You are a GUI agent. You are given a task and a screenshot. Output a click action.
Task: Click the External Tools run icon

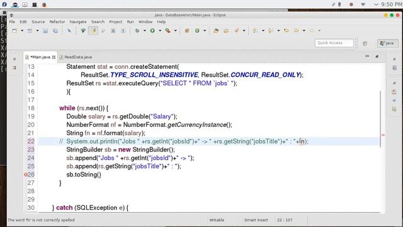[168, 31]
